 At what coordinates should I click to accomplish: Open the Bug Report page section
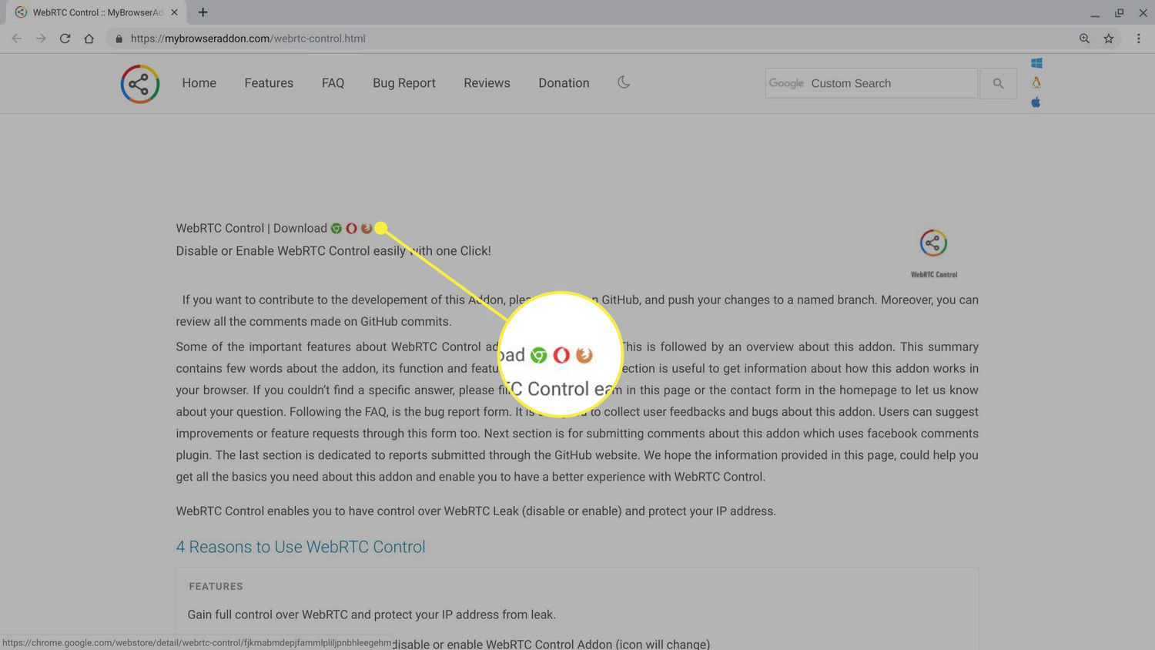click(x=403, y=83)
